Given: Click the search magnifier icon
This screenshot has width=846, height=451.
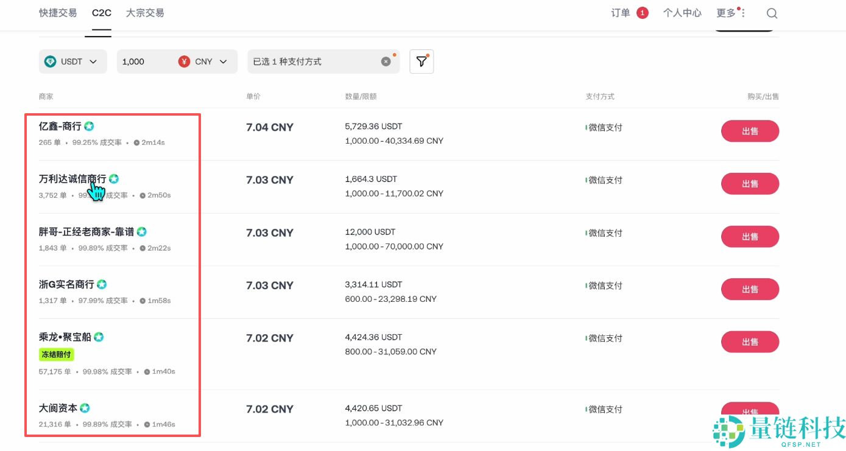Looking at the screenshot, I should pyautogui.click(x=772, y=13).
